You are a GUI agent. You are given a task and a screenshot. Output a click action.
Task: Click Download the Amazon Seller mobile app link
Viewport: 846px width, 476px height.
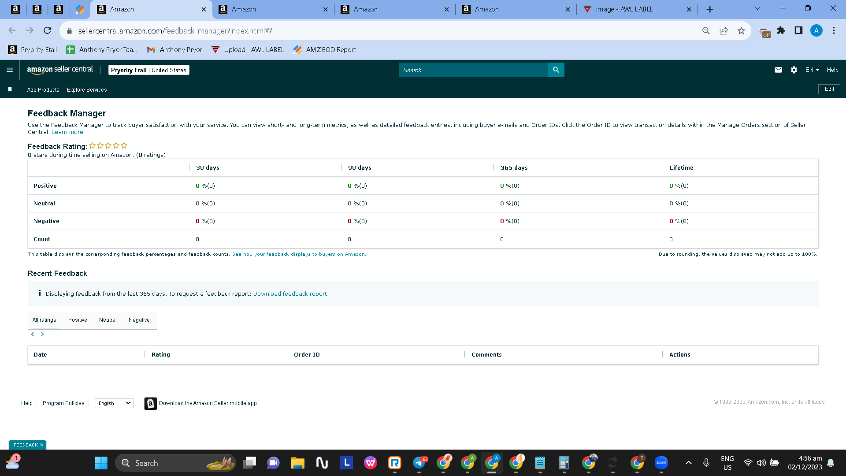[x=208, y=403]
